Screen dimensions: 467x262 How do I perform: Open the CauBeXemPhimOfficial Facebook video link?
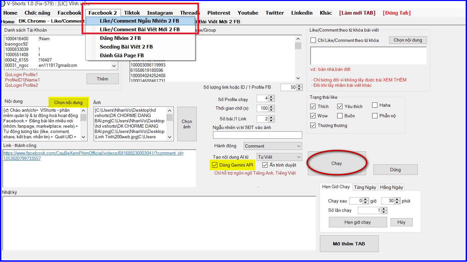(x=94, y=156)
